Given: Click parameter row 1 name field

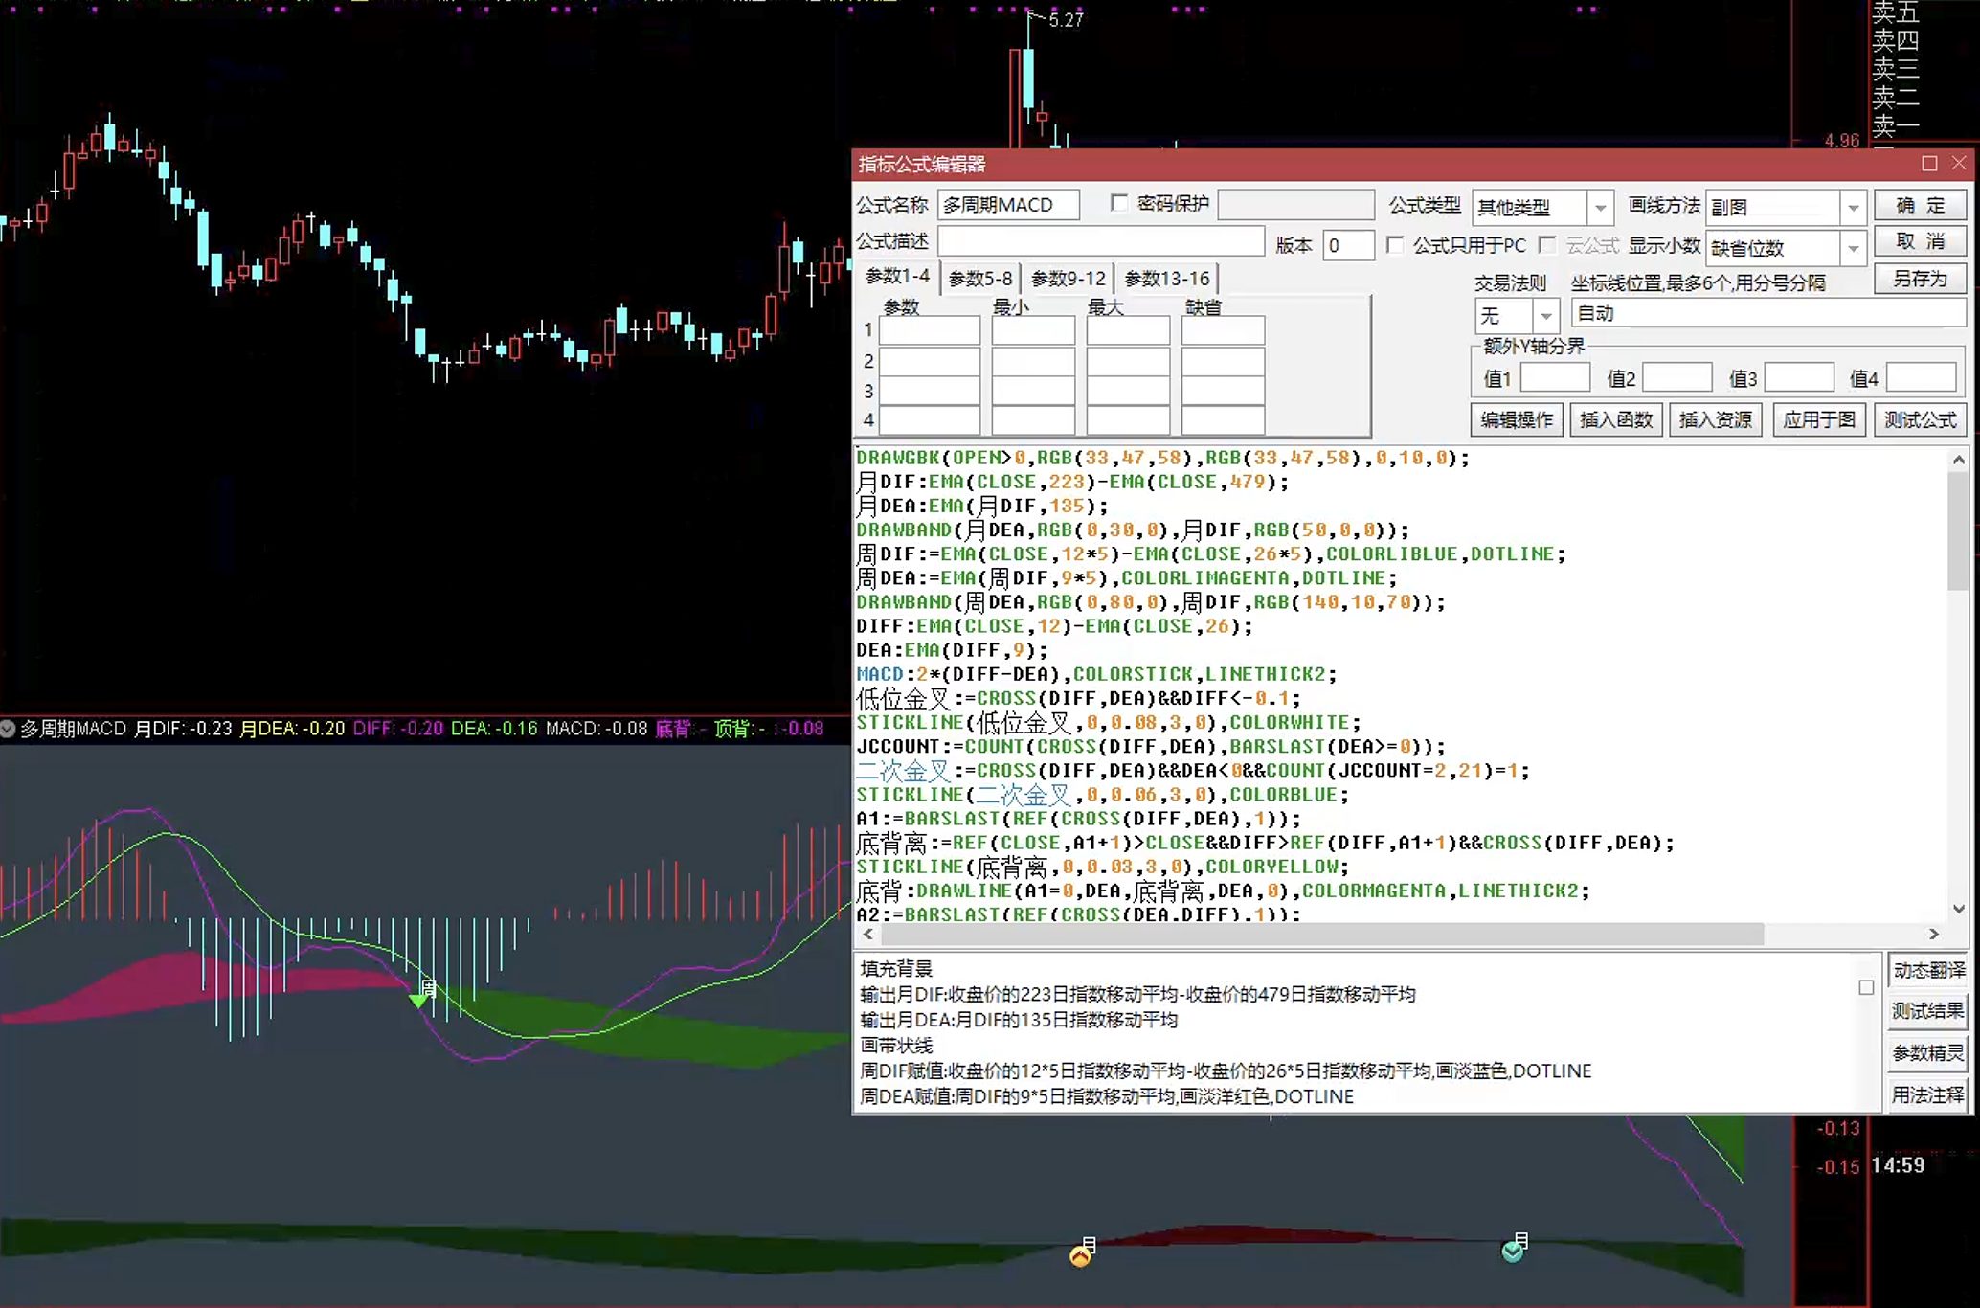Looking at the screenshot, I should (x=930, y=330).
